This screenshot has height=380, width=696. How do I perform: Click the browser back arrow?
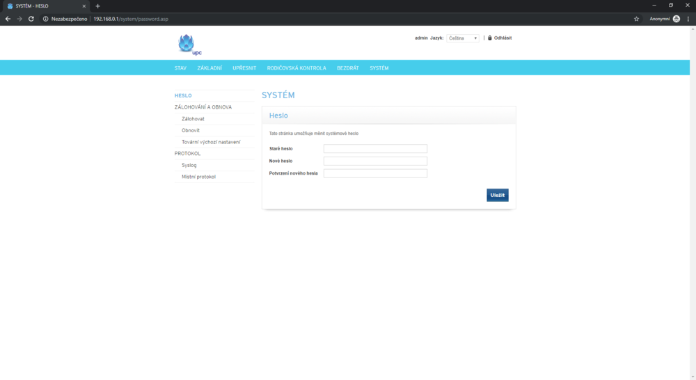8,19
